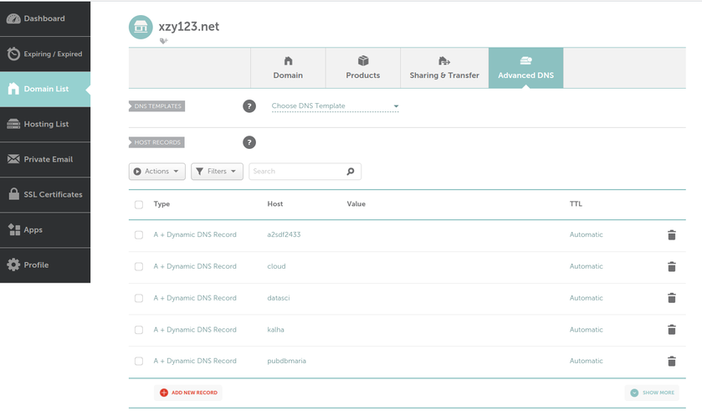Click Automatic TTL in datasci row

click(586, 298)
